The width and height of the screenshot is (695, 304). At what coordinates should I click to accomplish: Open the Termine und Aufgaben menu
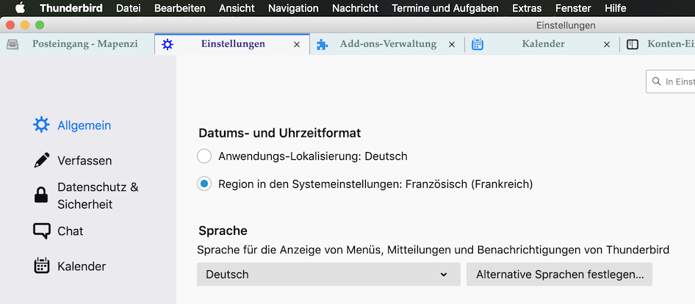pos(445,8)
